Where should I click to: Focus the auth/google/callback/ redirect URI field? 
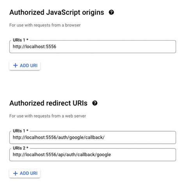[92, 137]
